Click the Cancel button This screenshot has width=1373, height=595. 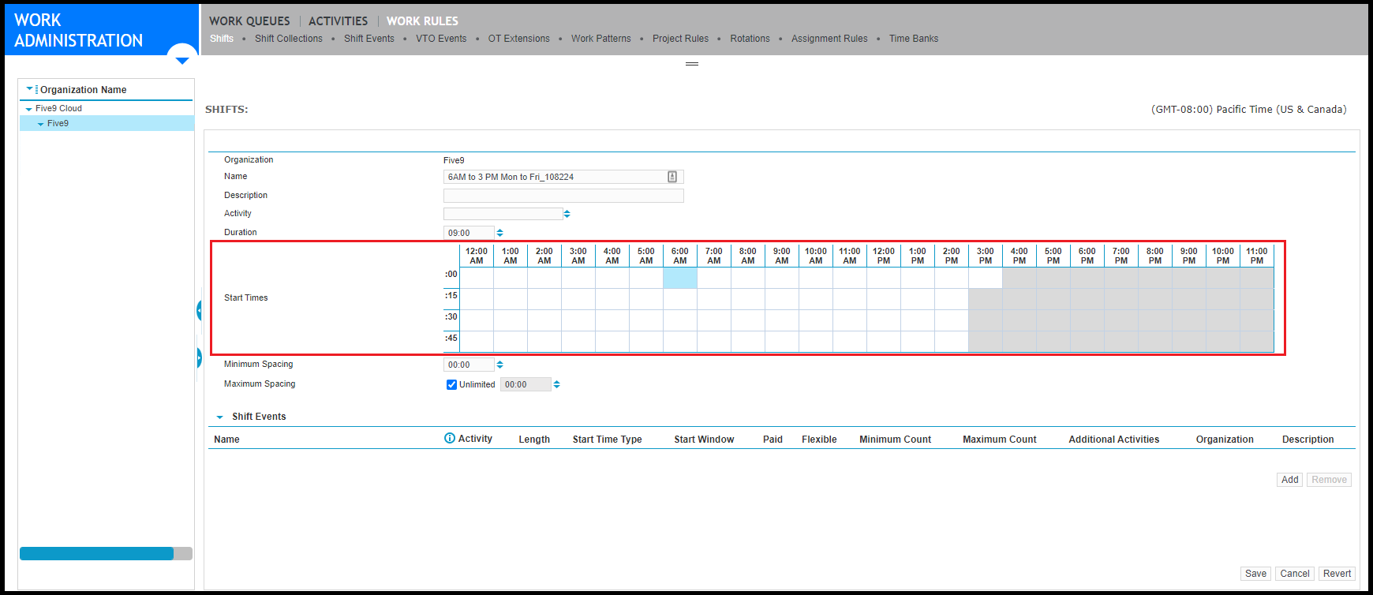pyautogui.click(x=1295, y=574)
